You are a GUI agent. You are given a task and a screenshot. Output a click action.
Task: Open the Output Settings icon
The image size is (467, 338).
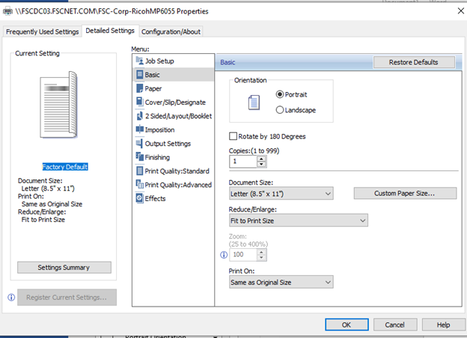coord(139,143)
